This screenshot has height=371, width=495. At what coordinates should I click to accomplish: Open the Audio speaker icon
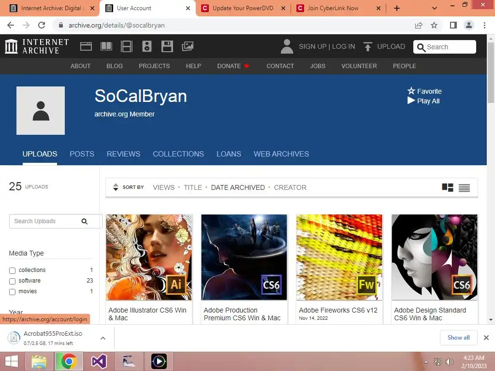(147, 46)
